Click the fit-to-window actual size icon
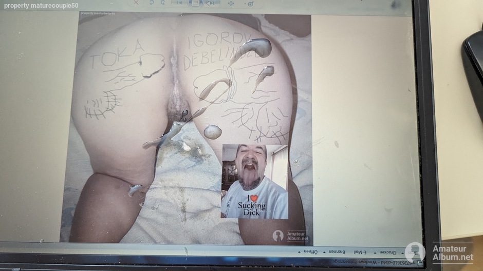The height and width of the screenshot is (271, 483). [231, 3]
